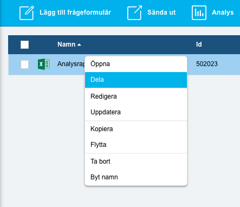Screen dimensions: 240x207
Task: Check the Analysrapport row checkbox
Action: click(x=24, y=64)
